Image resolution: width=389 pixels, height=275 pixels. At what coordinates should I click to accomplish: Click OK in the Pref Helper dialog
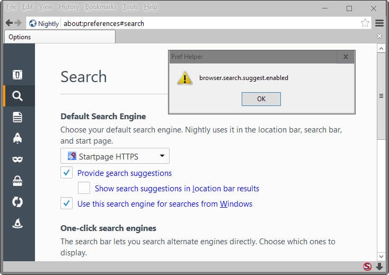[x=261, y=99]
